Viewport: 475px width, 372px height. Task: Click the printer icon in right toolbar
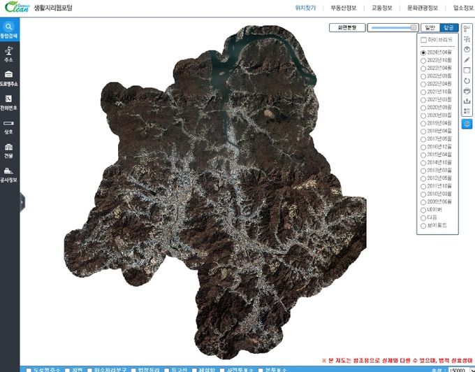tap(467, 91)
